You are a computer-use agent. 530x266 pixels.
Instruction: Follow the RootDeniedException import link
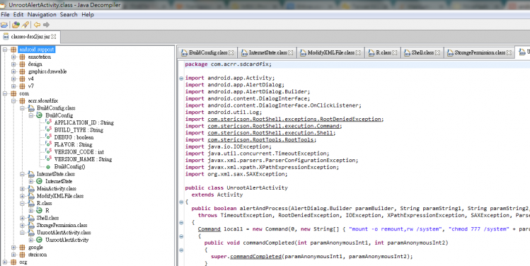tap(295, 119)
